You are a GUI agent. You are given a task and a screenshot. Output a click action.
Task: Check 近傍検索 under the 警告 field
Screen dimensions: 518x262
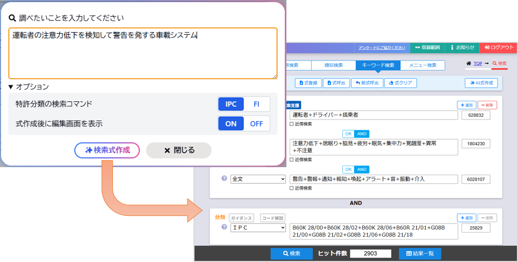coord(291,189)
